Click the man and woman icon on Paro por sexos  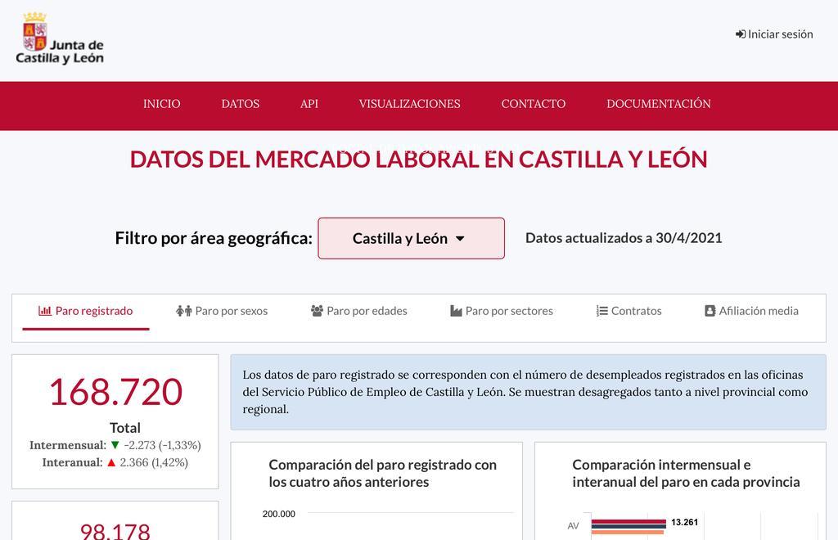coord(184,311)
